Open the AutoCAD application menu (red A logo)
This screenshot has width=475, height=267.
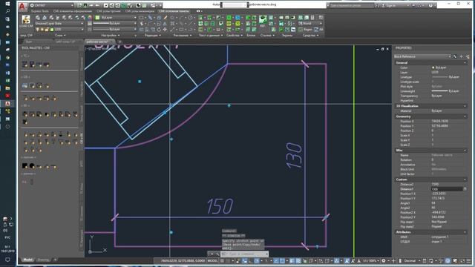click(23, 6)
